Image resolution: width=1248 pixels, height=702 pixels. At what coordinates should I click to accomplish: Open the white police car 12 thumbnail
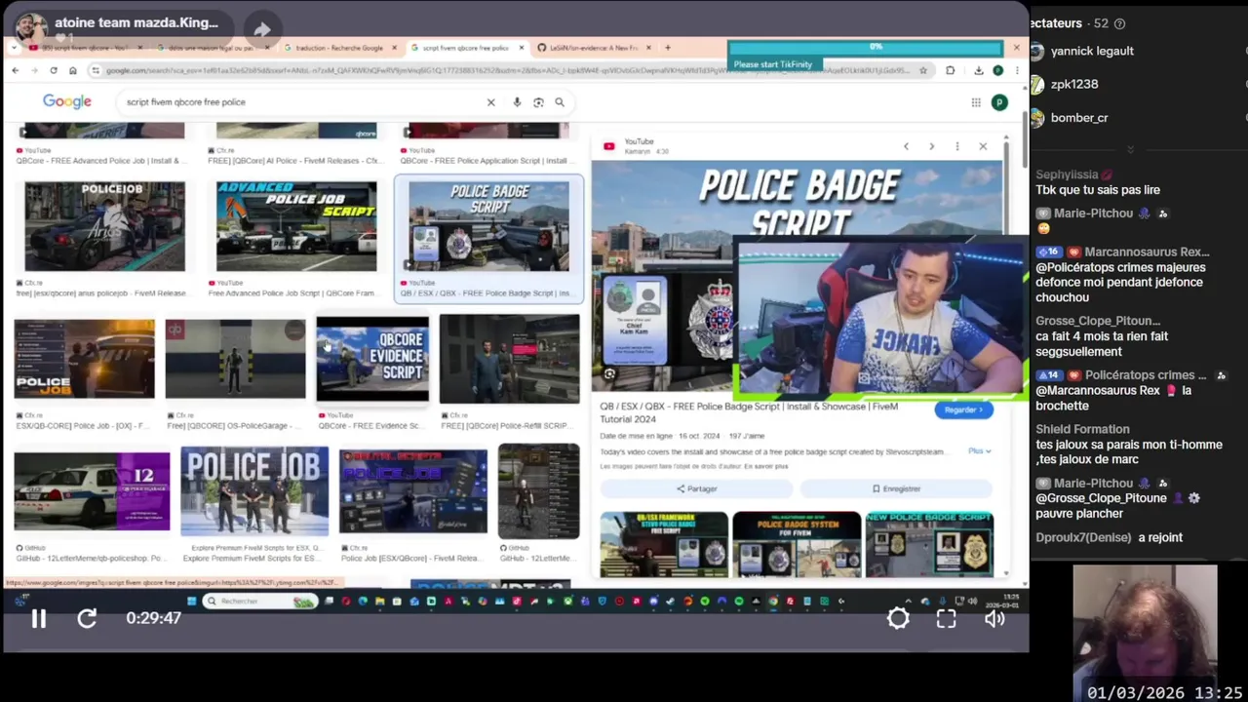[92, 491]
